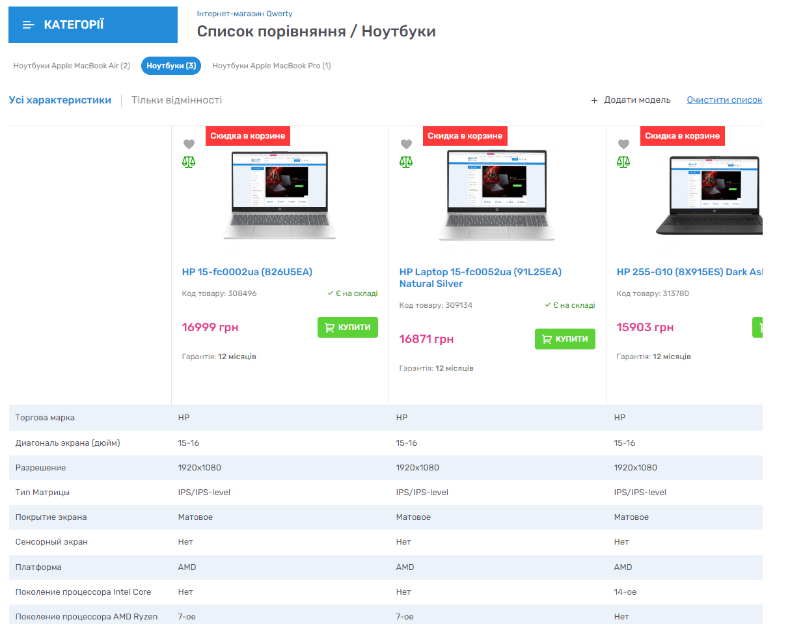This screenshot has width=803, height=624.
Task: Buy the HP 15-fc0002ua with КУПИТИ button
Action: point(347,327)
